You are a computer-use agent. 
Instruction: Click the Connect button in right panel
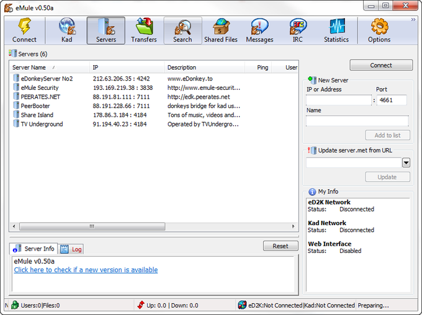(381, 65)
